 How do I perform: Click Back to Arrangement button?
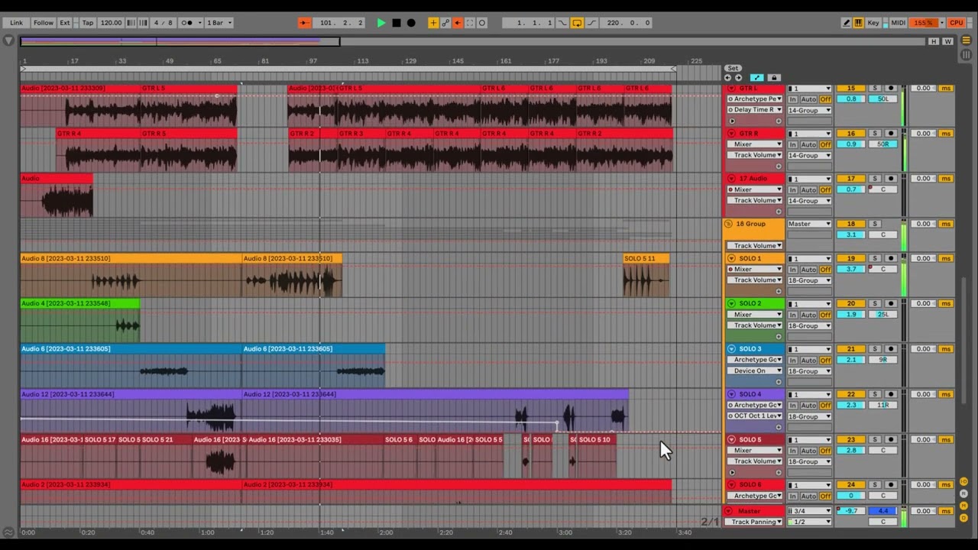458,23
